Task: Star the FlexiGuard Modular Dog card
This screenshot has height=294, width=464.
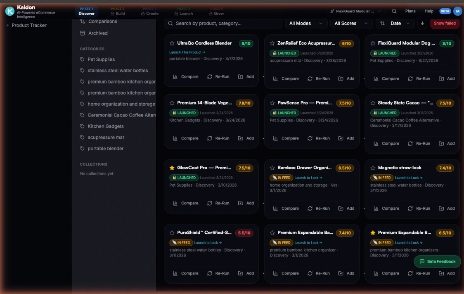Action: 373,43
